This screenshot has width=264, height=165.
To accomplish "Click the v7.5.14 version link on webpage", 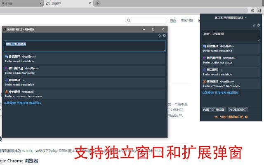I will tap(27, 151).
